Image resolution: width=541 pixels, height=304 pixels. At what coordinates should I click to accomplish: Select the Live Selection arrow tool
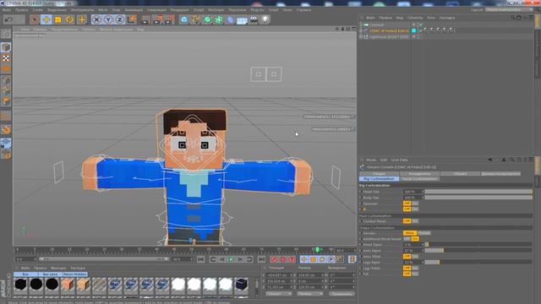pyautogui.click(x=34, y=19)
